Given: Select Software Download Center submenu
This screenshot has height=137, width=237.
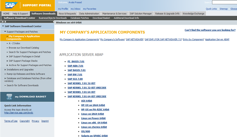Looking at the screenshot, I should coord(19,18).
